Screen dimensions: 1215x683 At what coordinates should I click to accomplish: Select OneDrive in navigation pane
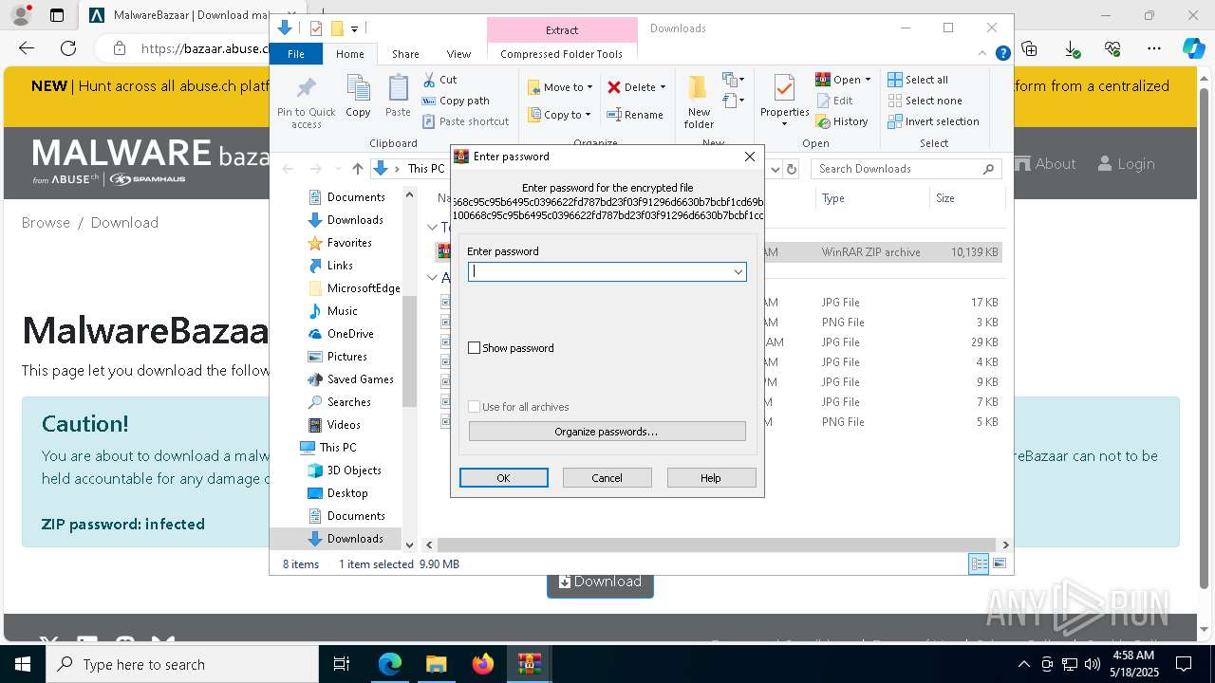(350, 334)
